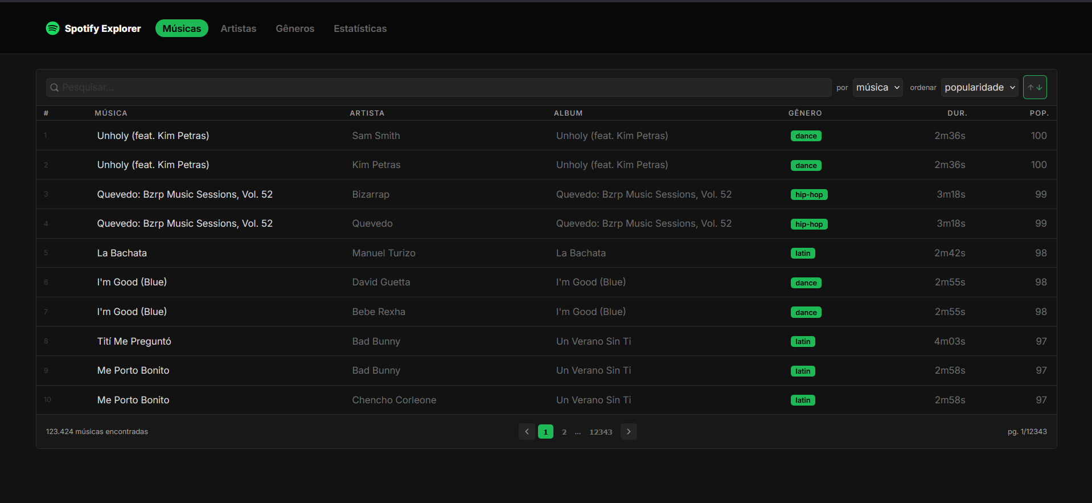Viewport: 1092px width, 503px height.
Task: Go to next page arrow
Action: point(629,432)
